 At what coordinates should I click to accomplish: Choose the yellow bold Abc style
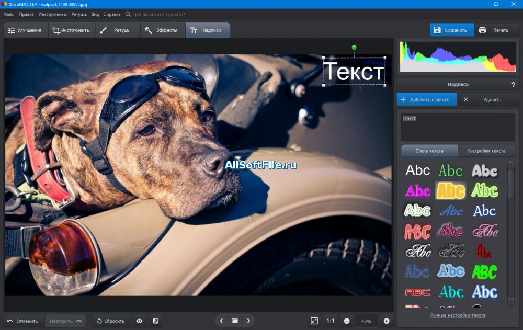(x=451, y=191)
